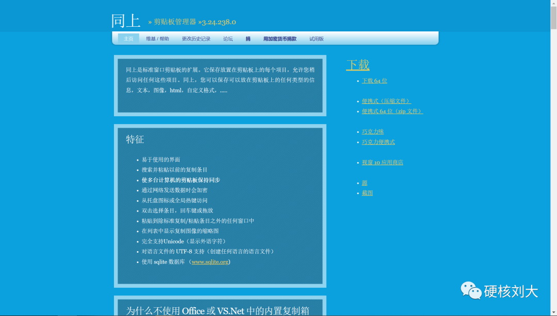557x316 pixels.
Task: Click text 从托盘图标或全局热键访问
Action: [174, 200]
